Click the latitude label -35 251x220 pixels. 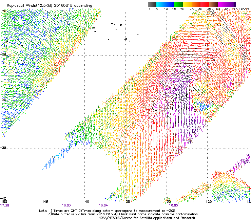pyautogui.click(x=3, y=148)
